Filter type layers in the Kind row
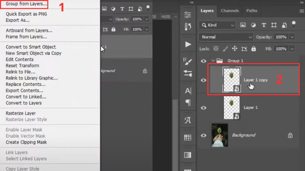305x171 pixels. click(x=264, y=25)
